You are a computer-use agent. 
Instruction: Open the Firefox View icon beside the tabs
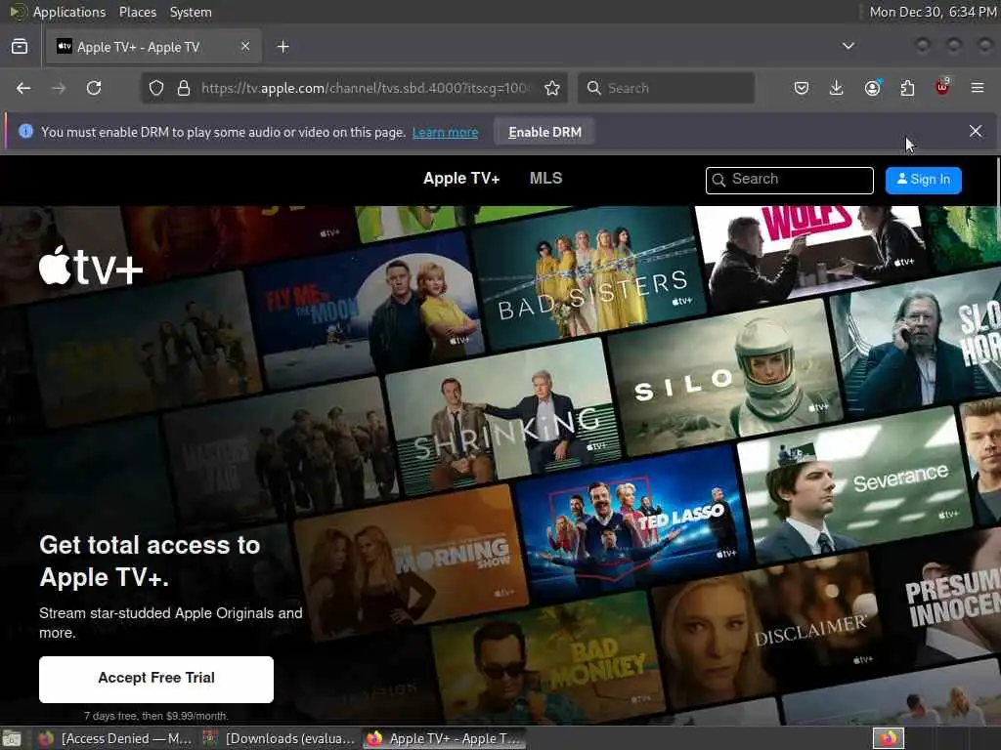(x=20, y=47)
